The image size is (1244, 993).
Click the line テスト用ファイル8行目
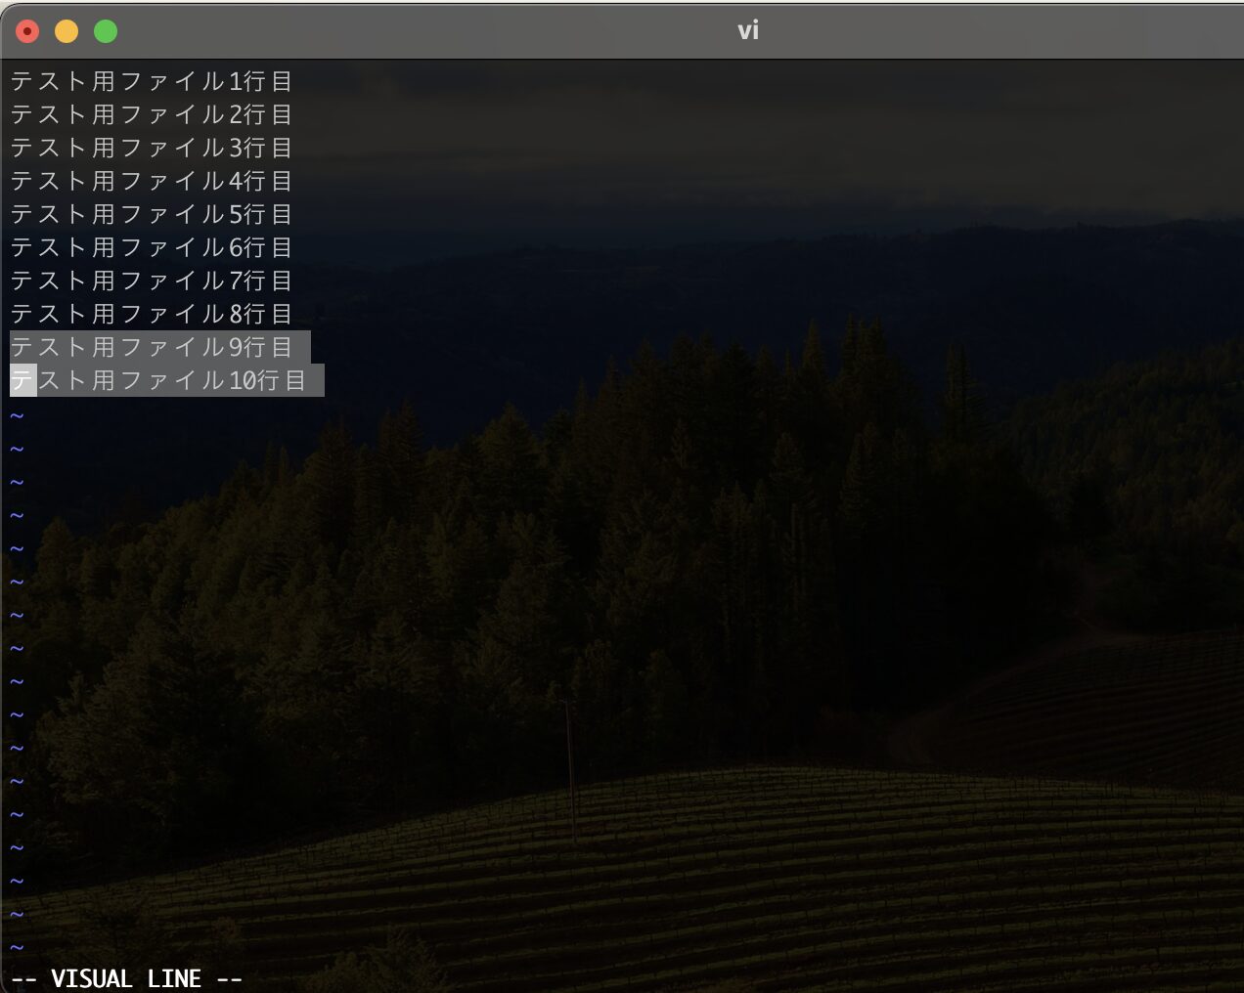tap(152, 314)
